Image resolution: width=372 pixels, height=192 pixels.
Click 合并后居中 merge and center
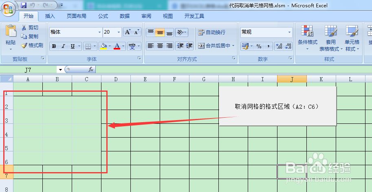coord(214,45)
